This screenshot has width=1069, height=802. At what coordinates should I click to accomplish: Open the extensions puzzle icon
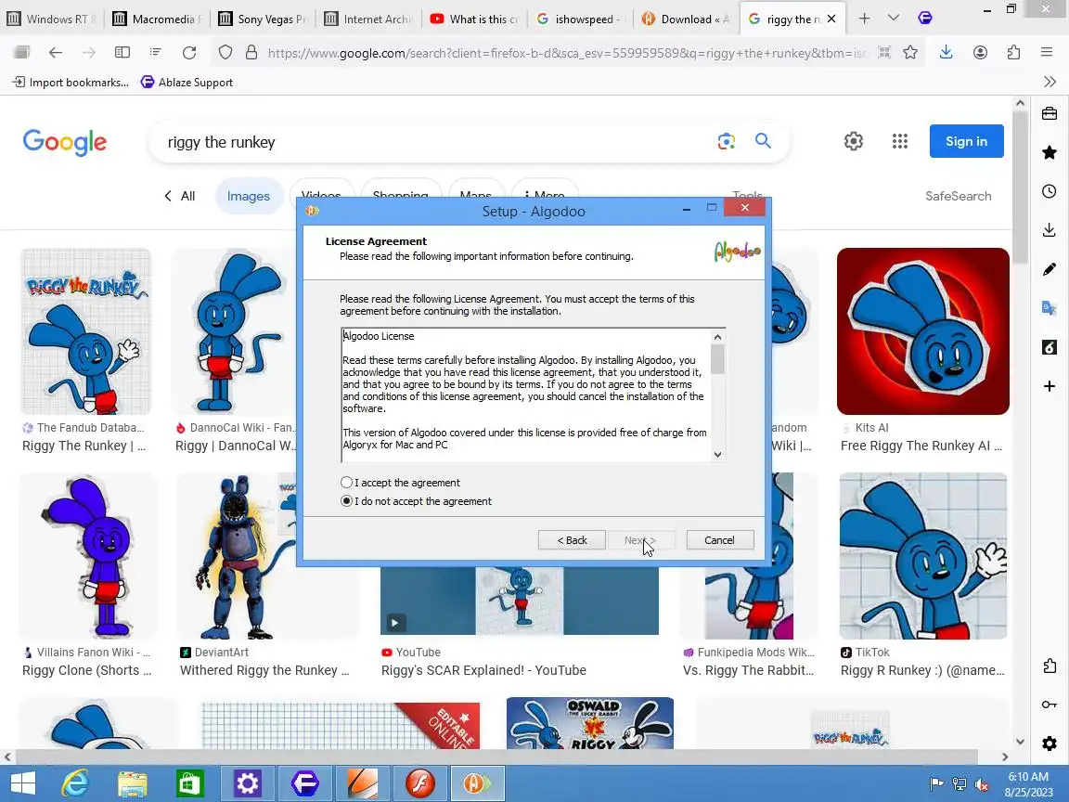tap(1013, 53)
